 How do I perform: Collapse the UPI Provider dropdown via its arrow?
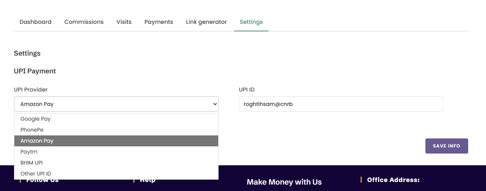point(215,104)
